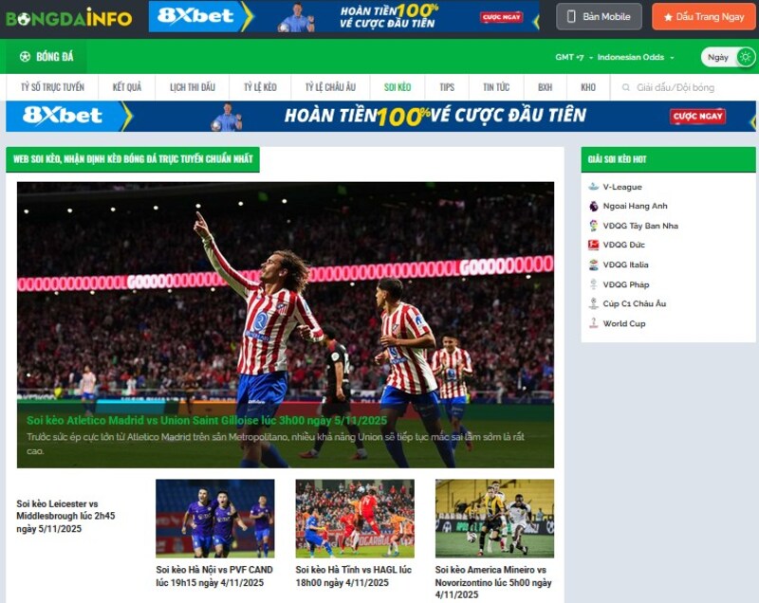
Task: Click the Hà Nội vs PVF CAND thumbnail
Action: (x=214, y=518)
